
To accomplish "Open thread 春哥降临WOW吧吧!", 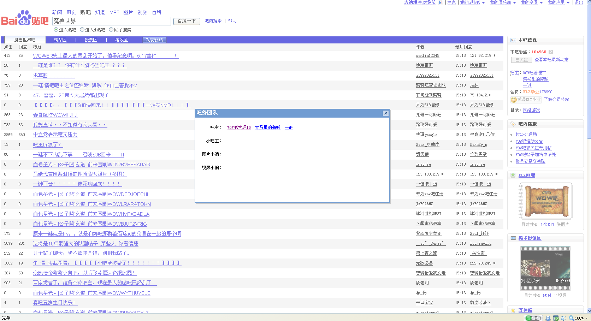I will click(x=55, y=115).
